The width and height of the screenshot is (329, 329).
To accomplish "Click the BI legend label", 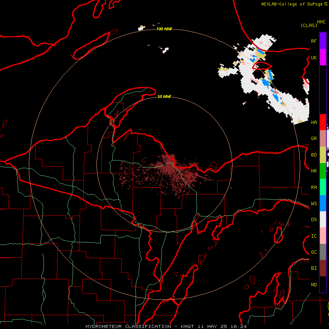I will click(314, 268).
